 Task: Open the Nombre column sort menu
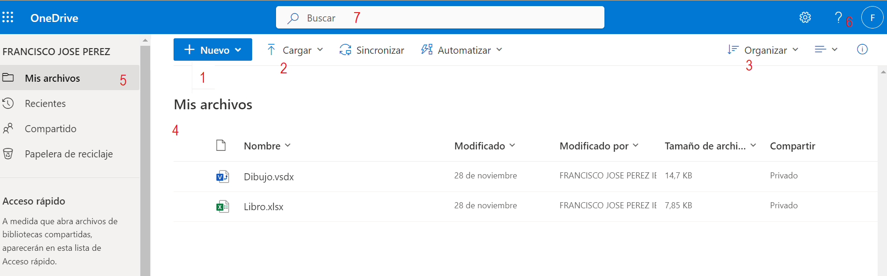pyautogui.click(x=267, y=146)
